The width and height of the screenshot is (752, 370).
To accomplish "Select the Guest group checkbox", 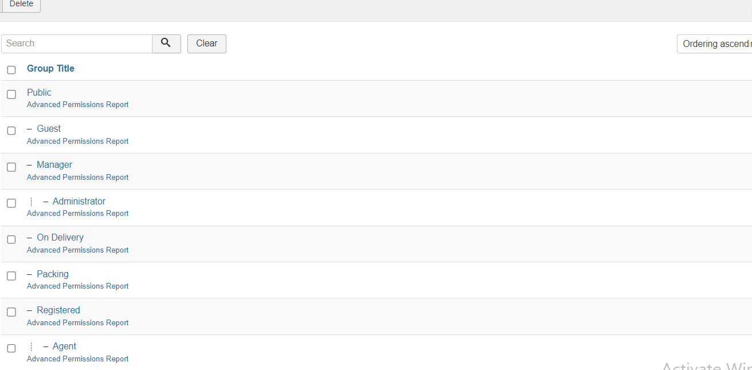I will (11, 131).
